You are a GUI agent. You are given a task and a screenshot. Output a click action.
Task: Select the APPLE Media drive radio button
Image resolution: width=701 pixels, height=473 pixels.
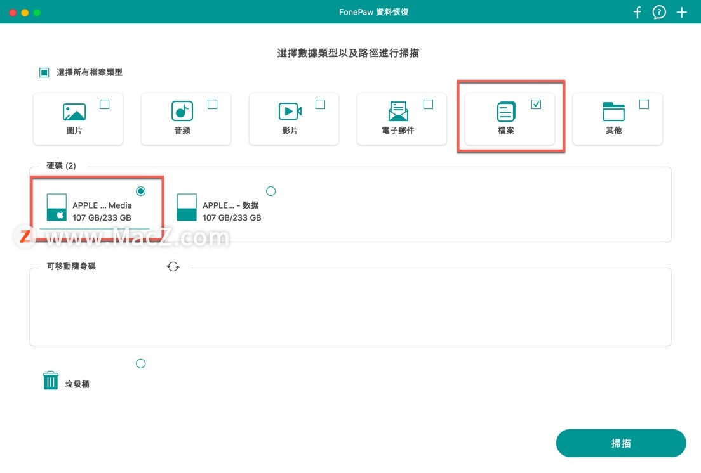click(x=141, y=191)
